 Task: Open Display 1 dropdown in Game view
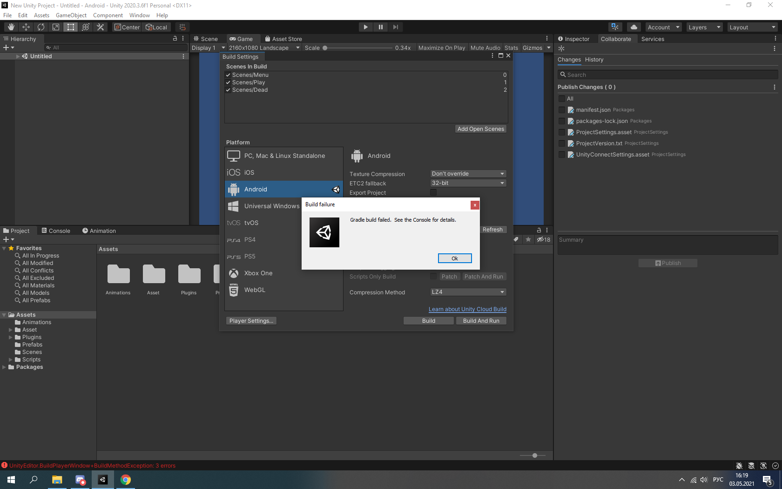pos(208,48)
